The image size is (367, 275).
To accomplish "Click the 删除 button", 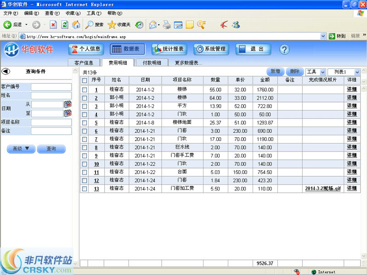I will click(x=295, y=72).
